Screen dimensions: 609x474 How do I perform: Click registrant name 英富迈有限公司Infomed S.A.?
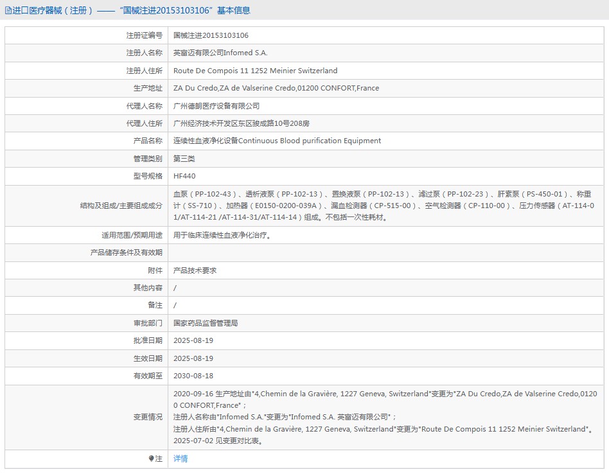click(220, 53)
